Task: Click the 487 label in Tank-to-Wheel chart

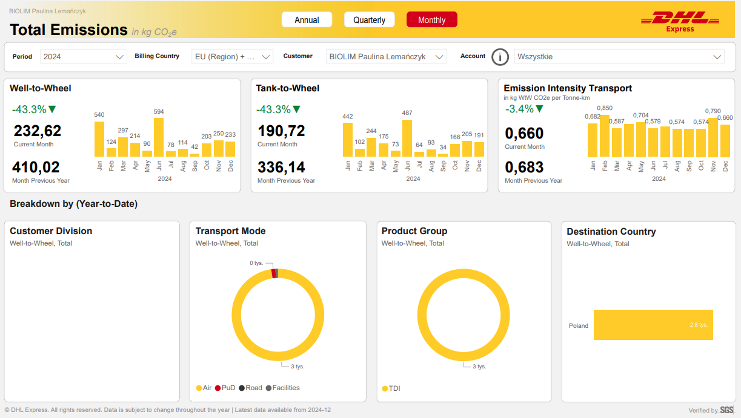Action: pos(407,113)
